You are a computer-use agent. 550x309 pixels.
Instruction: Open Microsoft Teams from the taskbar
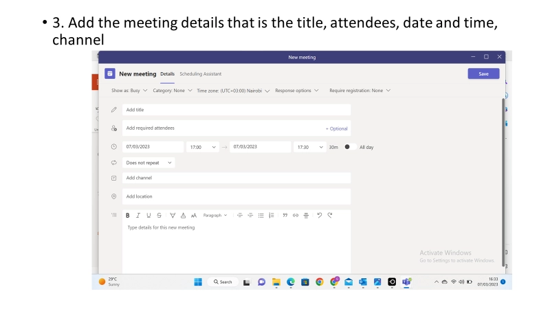coord(406,282)
